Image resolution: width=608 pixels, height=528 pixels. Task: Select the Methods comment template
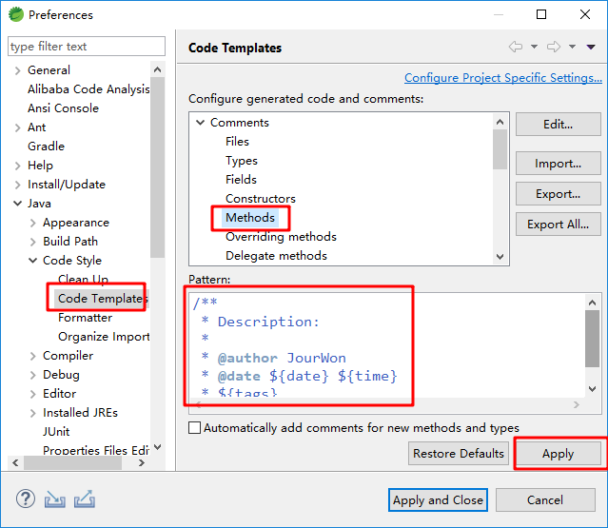click(250, 218)
